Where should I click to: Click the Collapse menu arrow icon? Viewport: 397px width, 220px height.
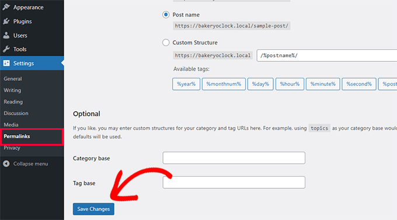coord(6,164)
